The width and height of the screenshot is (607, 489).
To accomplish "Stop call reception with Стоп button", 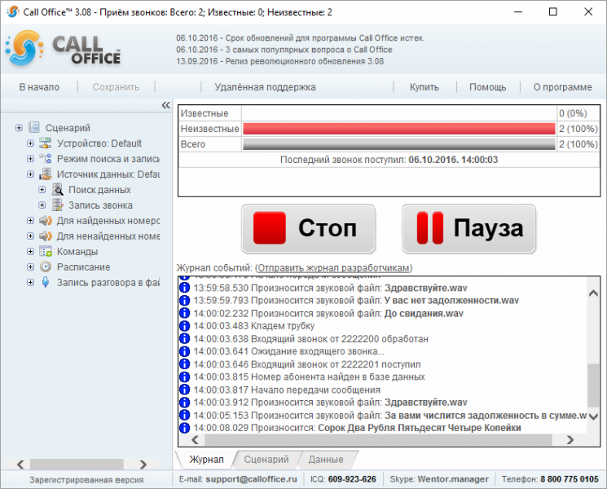I will [x=309, y=228].
